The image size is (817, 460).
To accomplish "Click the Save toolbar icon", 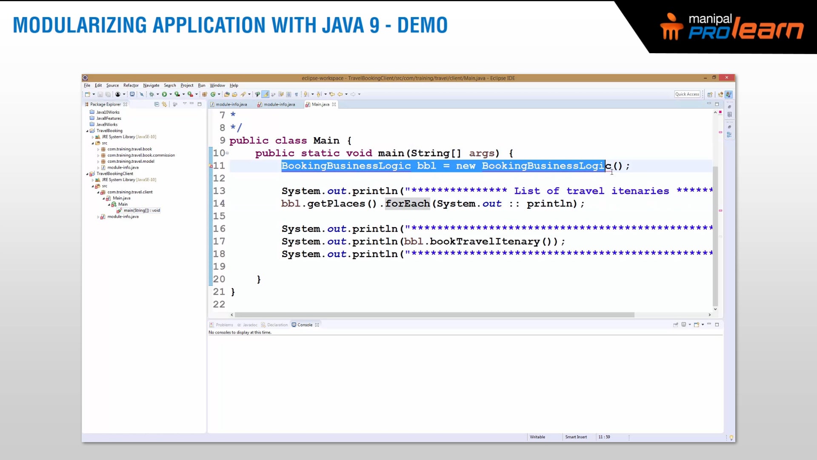I will click(x=100, y=94).
